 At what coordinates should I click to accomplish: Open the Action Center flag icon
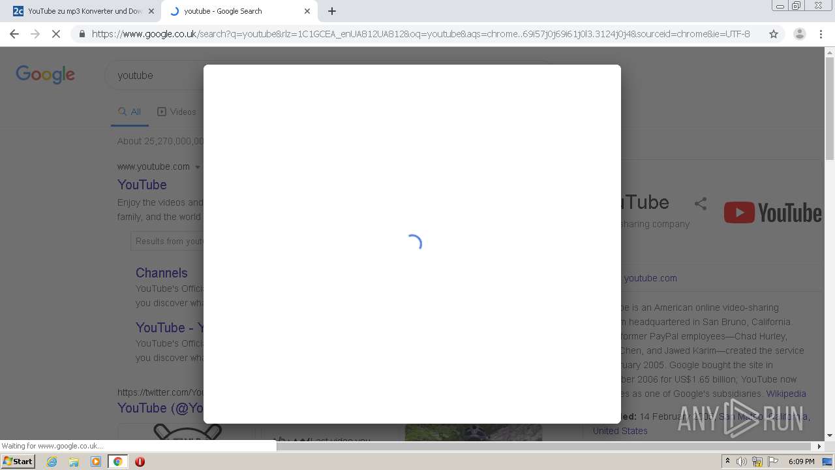773,462
